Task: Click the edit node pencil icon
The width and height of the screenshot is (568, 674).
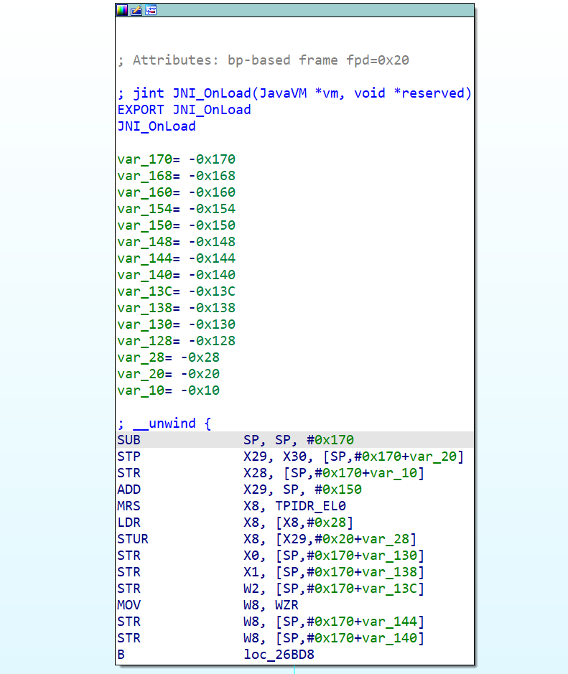Action: point(136,10)
